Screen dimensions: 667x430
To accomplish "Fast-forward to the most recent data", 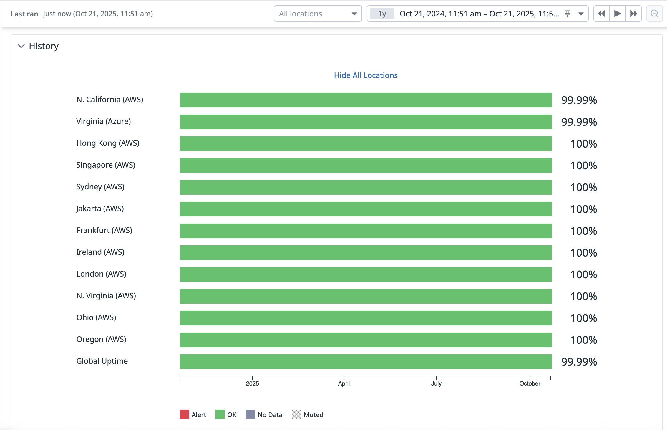I will (633, 14).
